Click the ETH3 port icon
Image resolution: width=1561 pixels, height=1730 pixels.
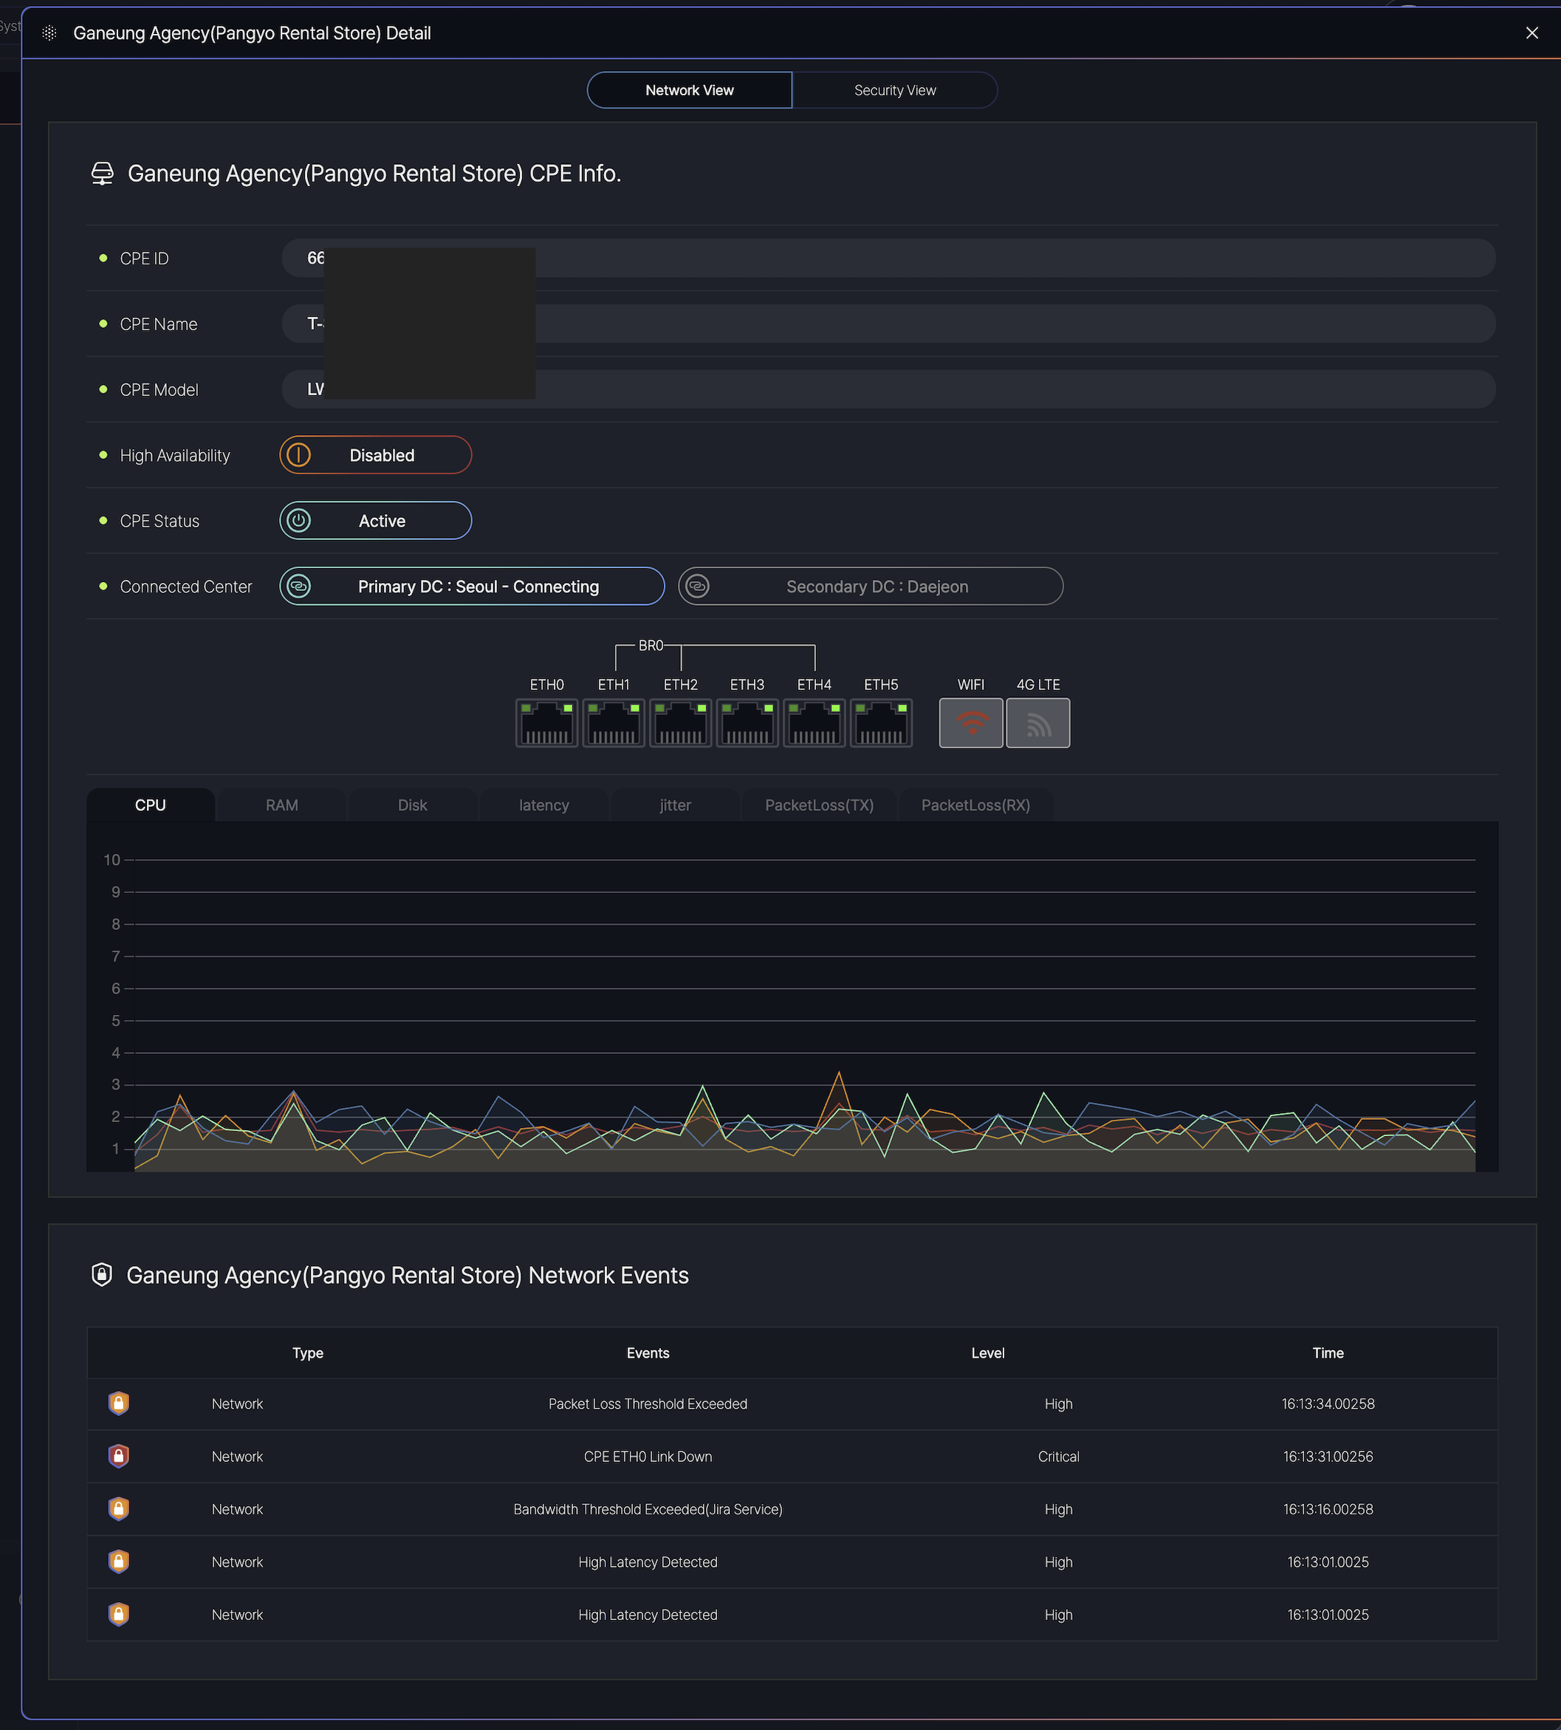pyautogui.click(x=747, y=722)
